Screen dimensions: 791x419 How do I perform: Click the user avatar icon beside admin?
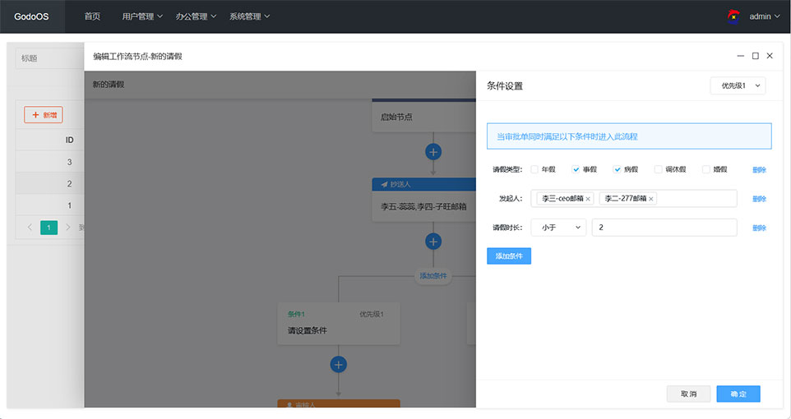(x=733, y=16)
